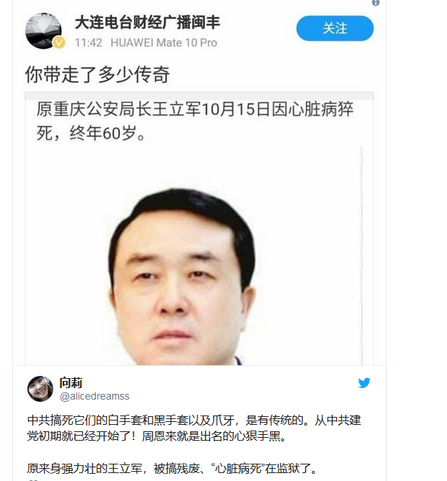The image size is (447, 481).
Task: Open the @alicedreamss handle
Action: [x=94, y=396]
